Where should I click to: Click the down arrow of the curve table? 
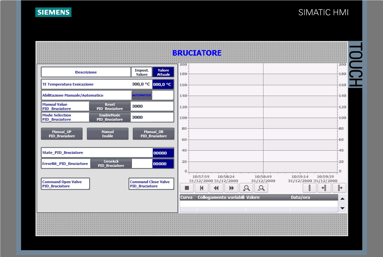(343, 208)
